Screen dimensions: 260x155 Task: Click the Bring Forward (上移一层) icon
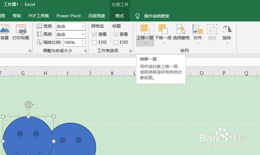pos(145,29)
